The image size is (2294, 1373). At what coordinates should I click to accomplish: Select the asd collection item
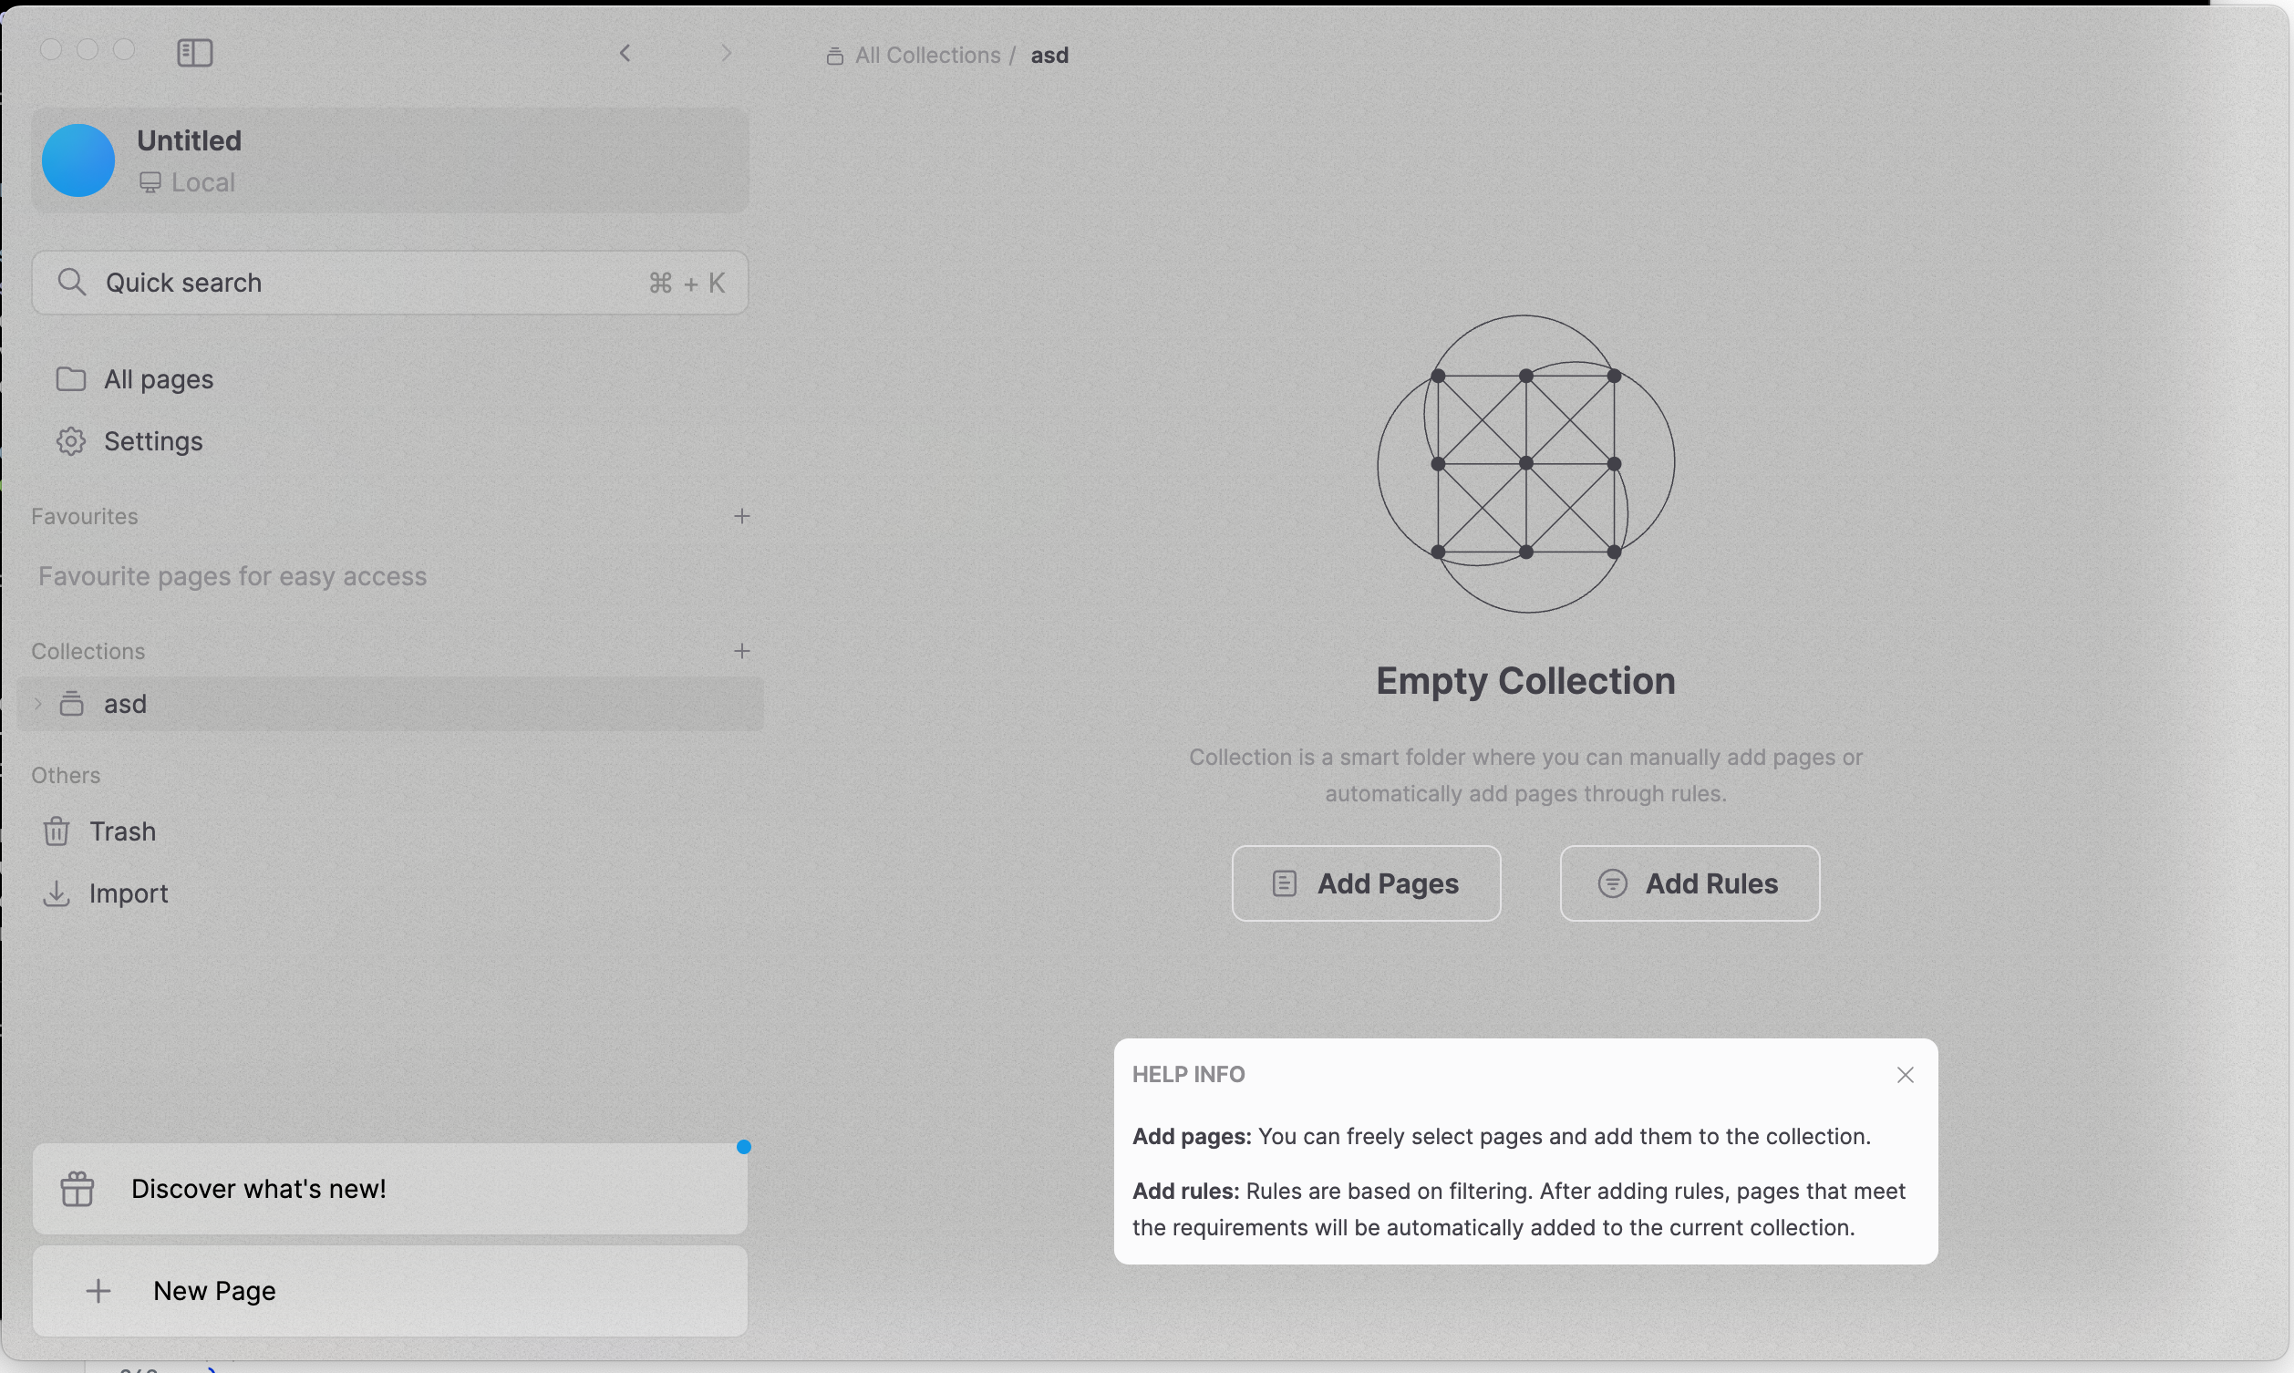(126, 704)
